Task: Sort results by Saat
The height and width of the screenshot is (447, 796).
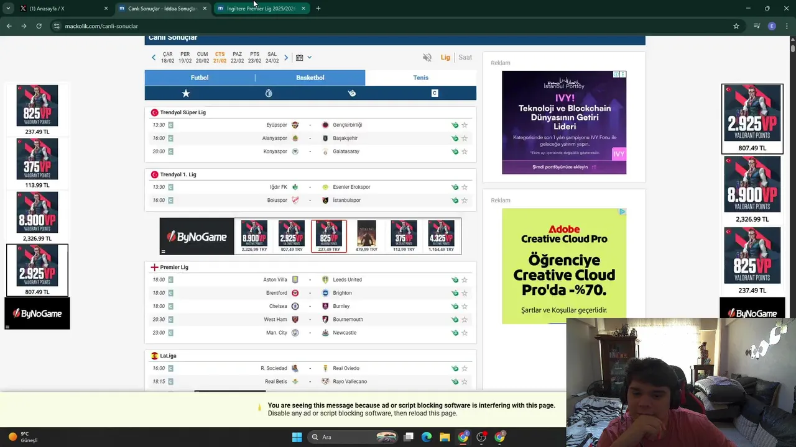Action: point(465,57)
